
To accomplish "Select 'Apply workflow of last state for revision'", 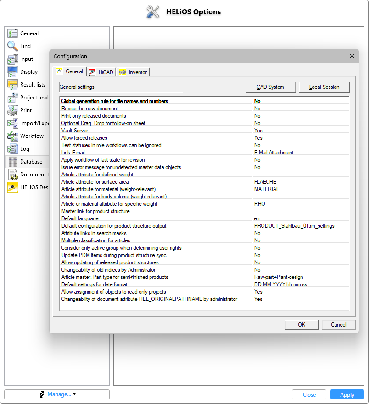I will coord(204,160).
